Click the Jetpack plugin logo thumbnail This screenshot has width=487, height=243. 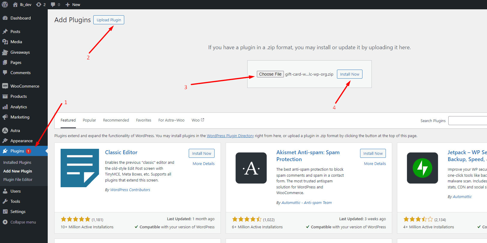[x=422, y=168]
